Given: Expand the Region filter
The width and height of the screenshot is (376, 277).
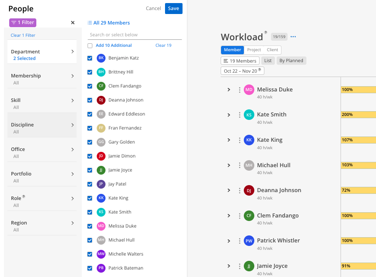Looking at the screenshot, I should pyautogui.click(x=42, y=223).
